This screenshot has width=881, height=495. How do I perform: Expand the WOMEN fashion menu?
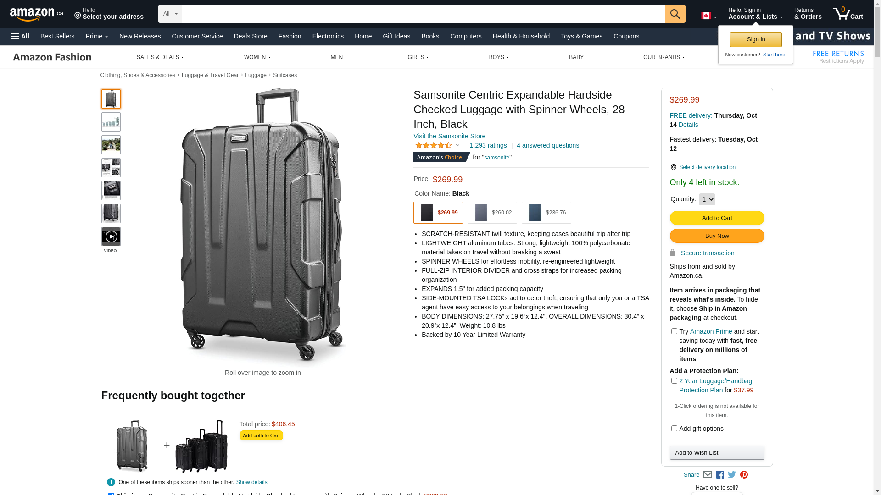[x=257, y=57]
